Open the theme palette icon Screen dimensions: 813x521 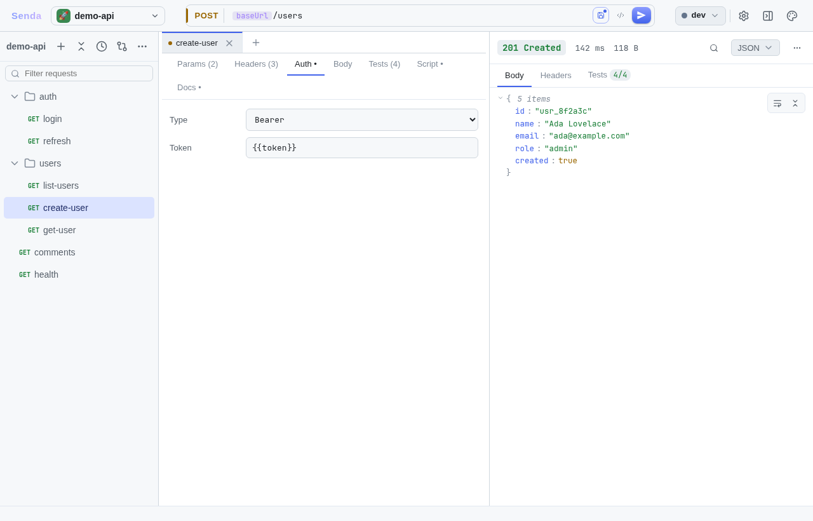coord(792,16)
